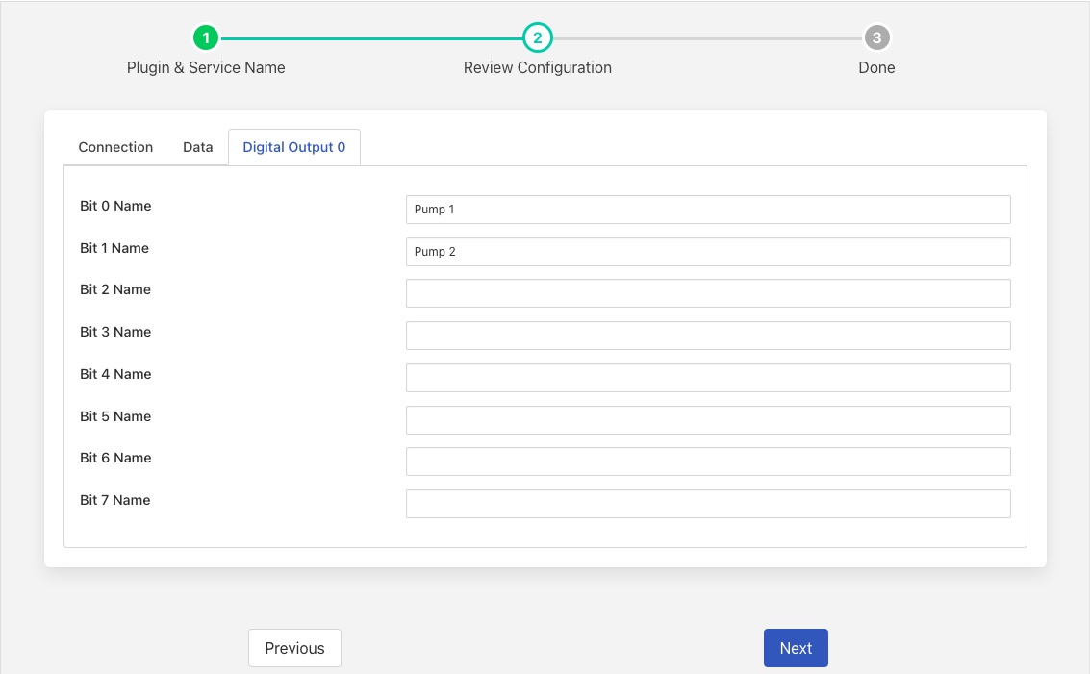Click the Bit 6 Name text box
Screen dimensions: 1090x674
click(x=707, y=462)
